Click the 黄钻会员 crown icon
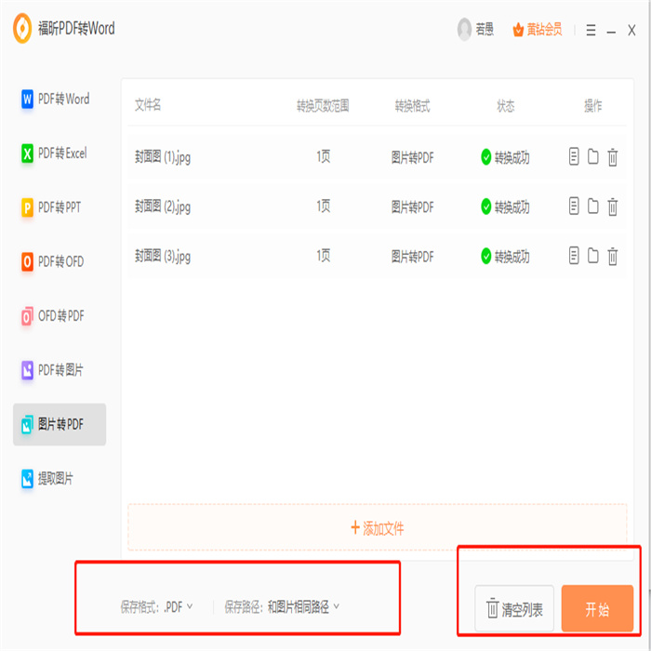 [518, 30]
